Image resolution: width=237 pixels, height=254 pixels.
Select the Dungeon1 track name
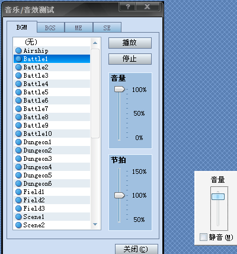coord(37,142)
